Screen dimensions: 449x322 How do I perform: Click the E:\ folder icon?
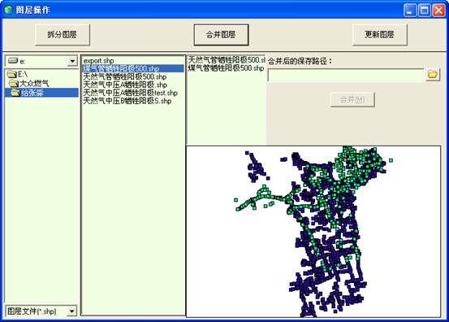coord(11,75)
